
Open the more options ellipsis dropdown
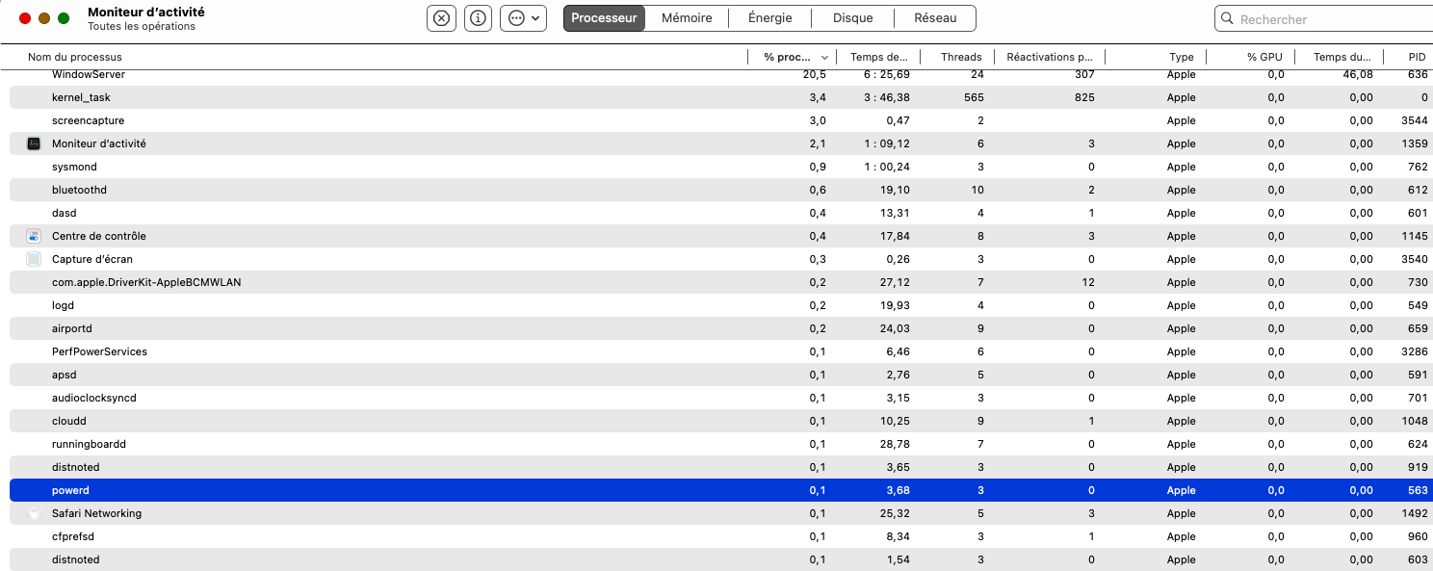[523, 18]
